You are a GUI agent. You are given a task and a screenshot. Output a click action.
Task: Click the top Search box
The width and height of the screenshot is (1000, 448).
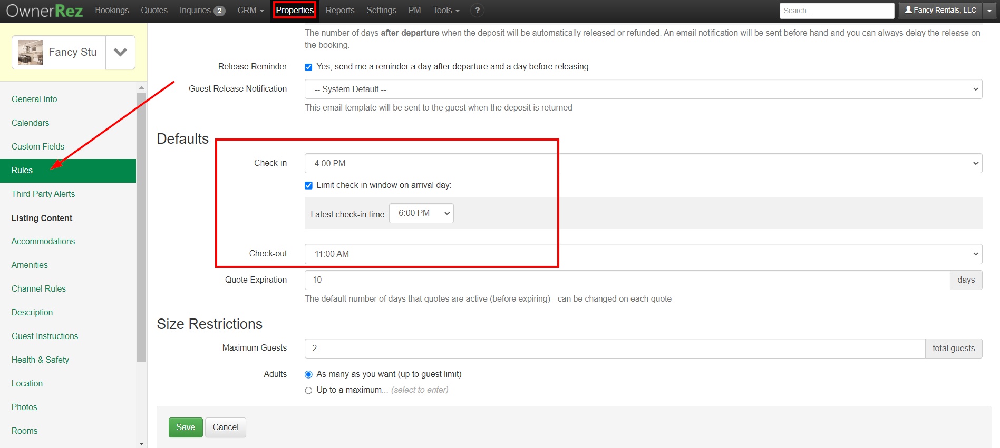(x=836, y=11)
